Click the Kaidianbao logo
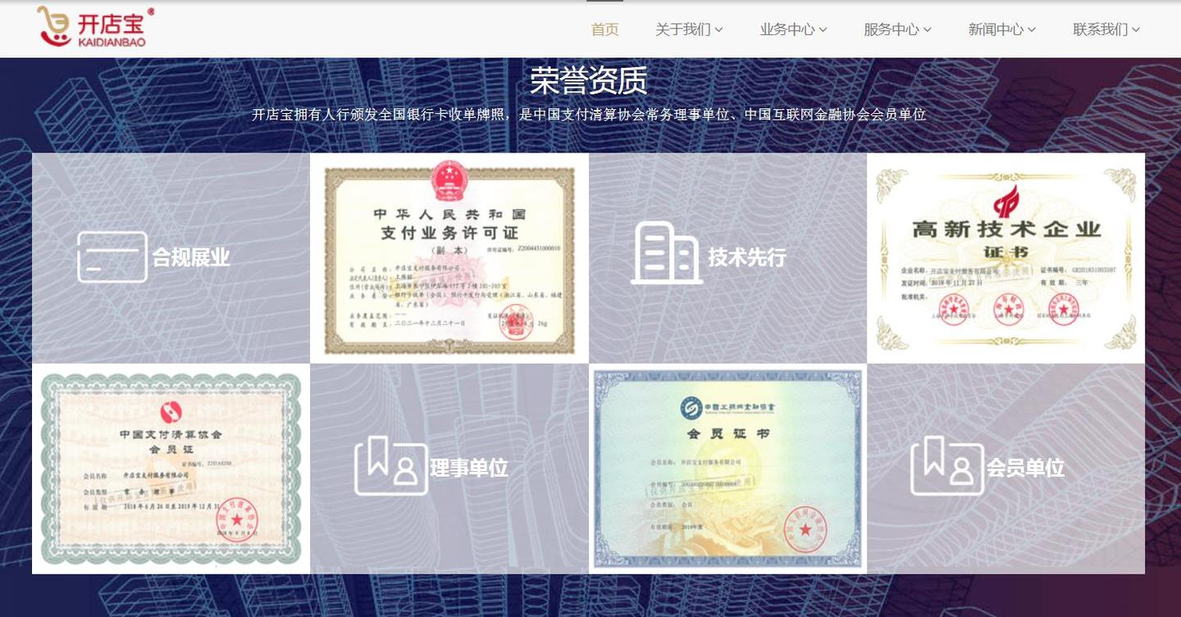The height and width of the screenshot is (617, 1181). [96, 27]
